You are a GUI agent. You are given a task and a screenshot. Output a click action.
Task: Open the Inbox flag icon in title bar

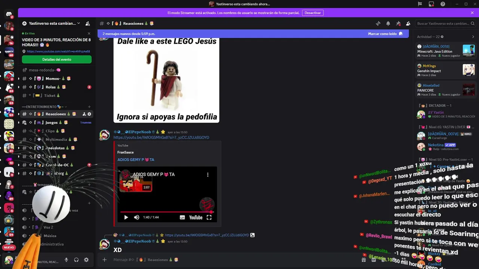[420, 4]
